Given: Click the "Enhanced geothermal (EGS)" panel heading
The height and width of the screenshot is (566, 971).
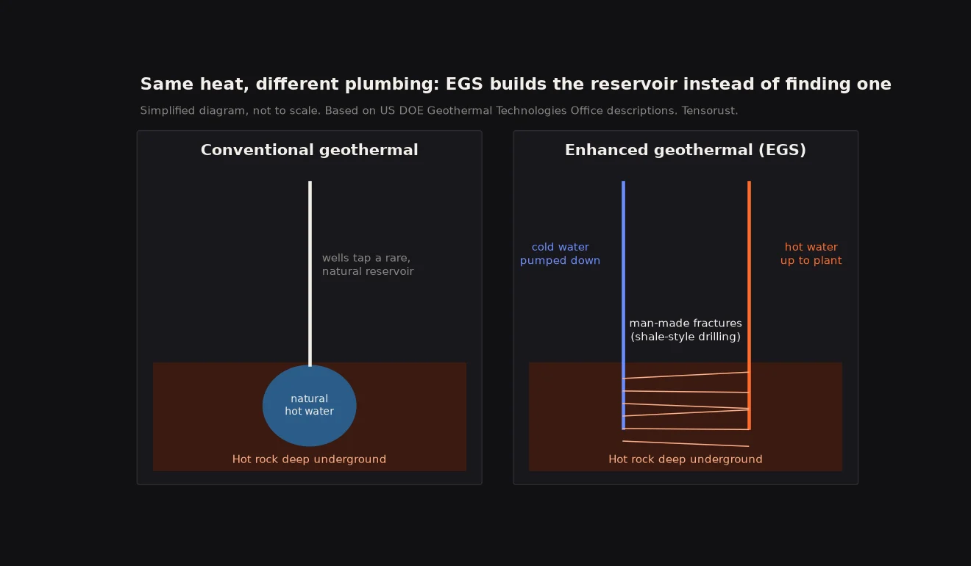Looking at the screenshot, I should 686,150.
